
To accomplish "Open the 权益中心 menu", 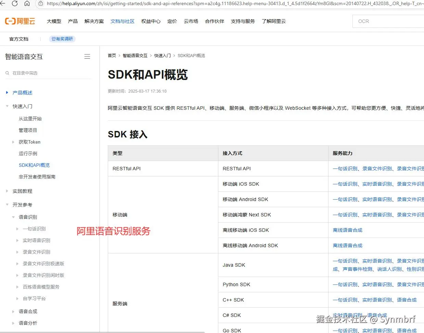I will click(x=151, y=21).
